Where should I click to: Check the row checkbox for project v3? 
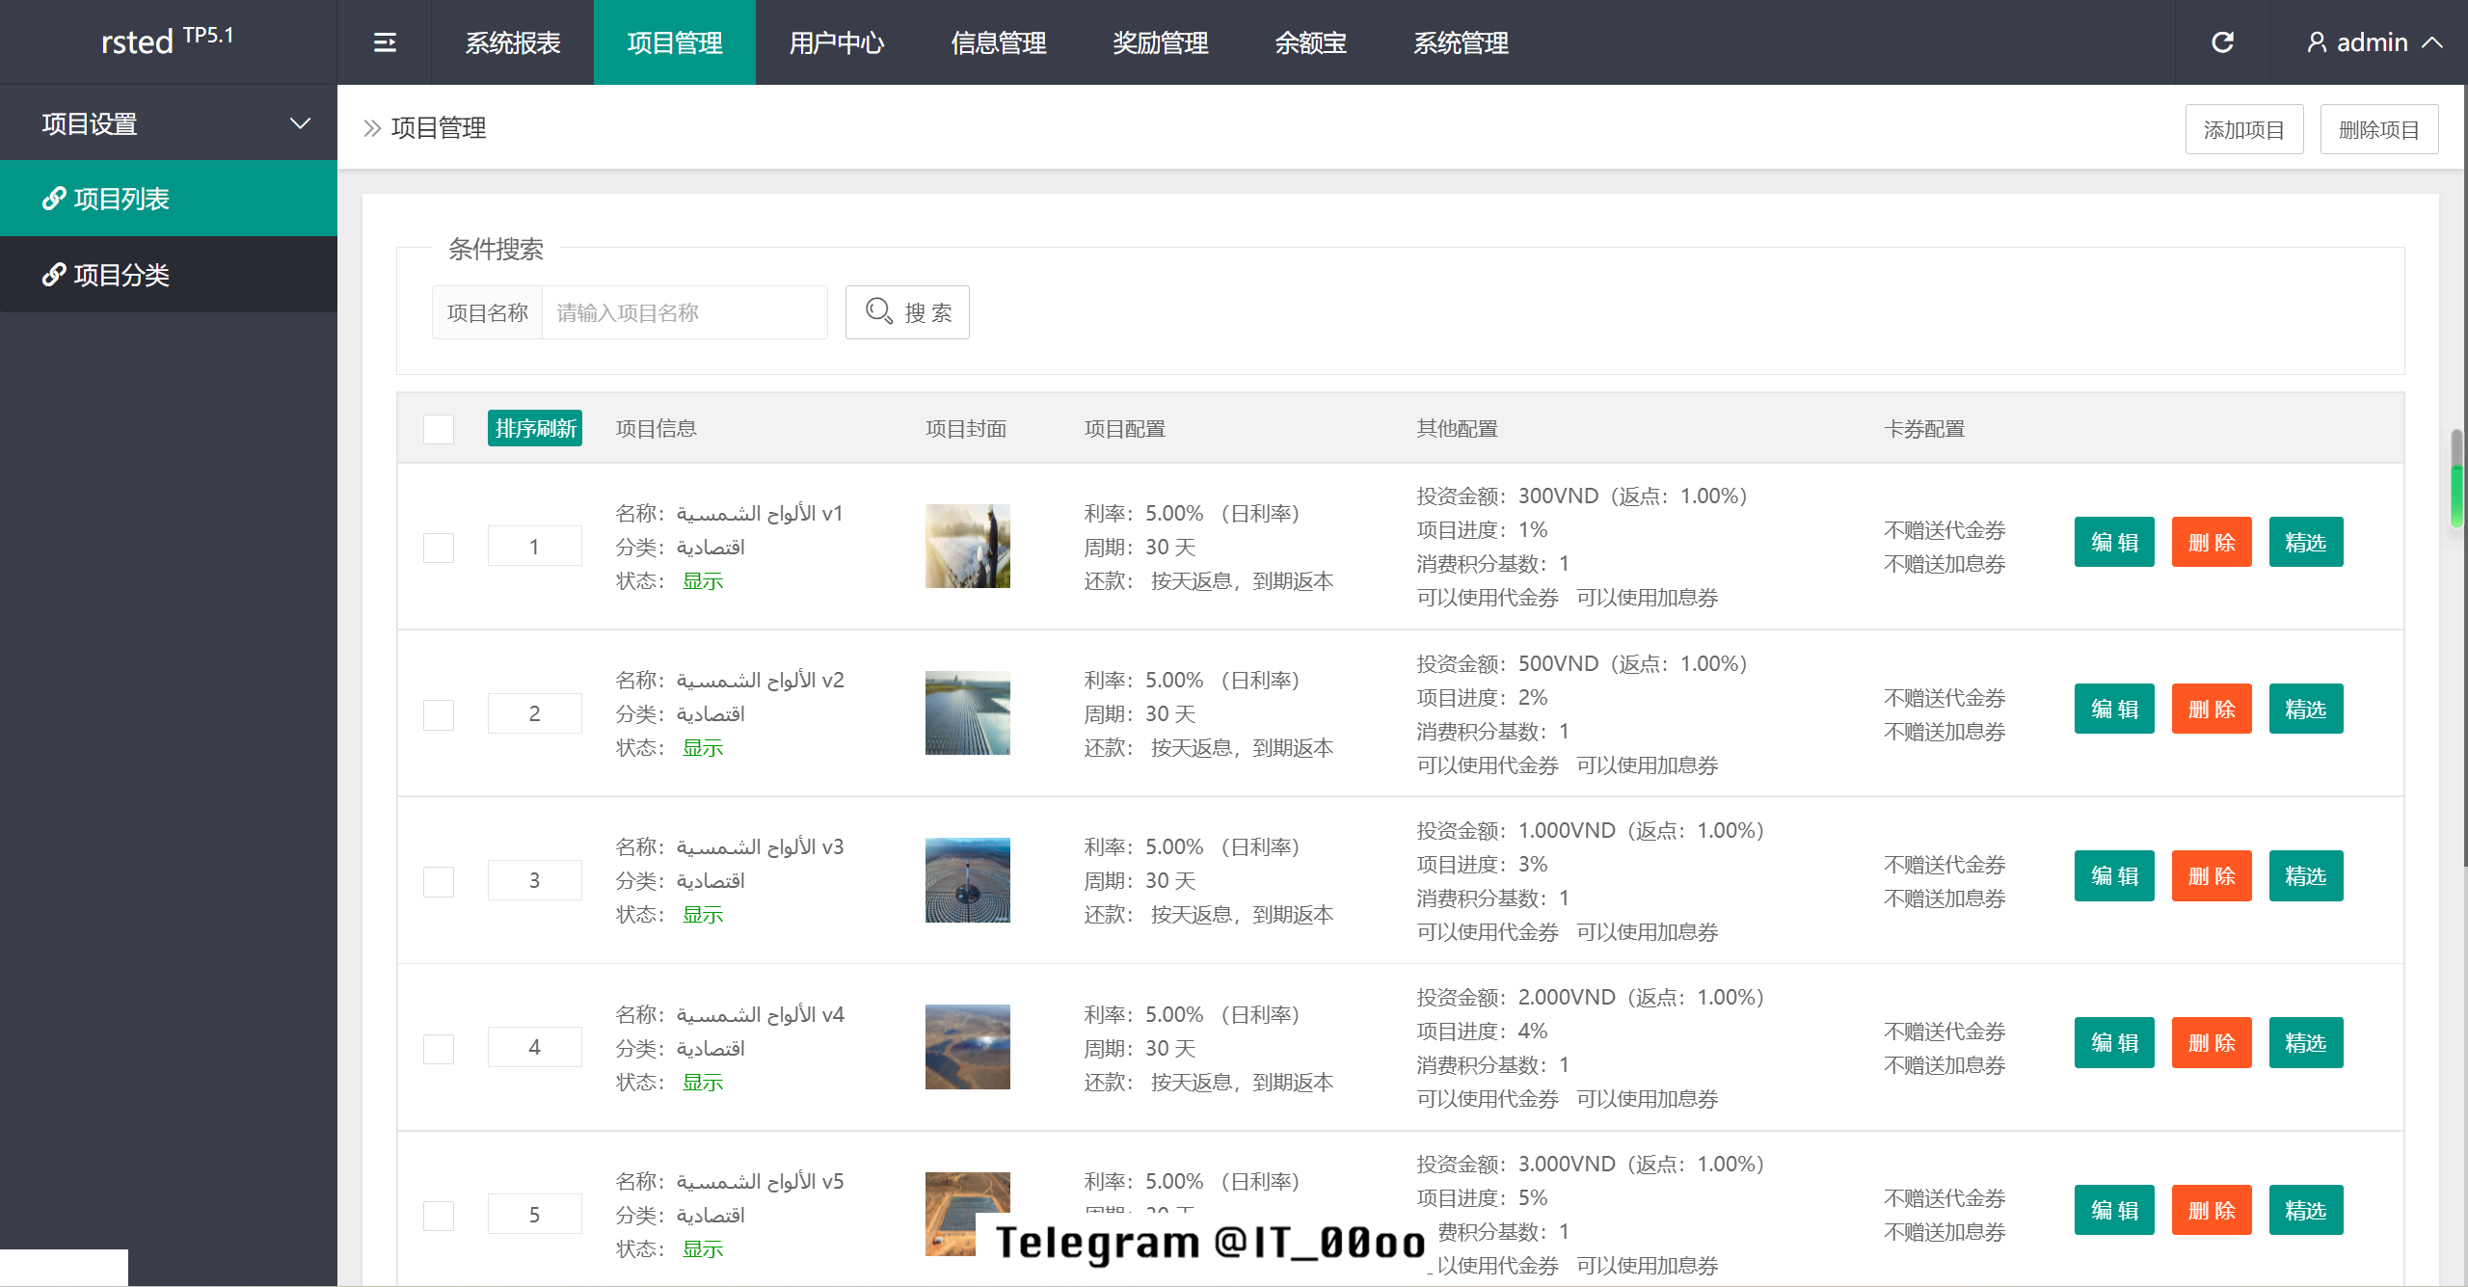(439, 881)
